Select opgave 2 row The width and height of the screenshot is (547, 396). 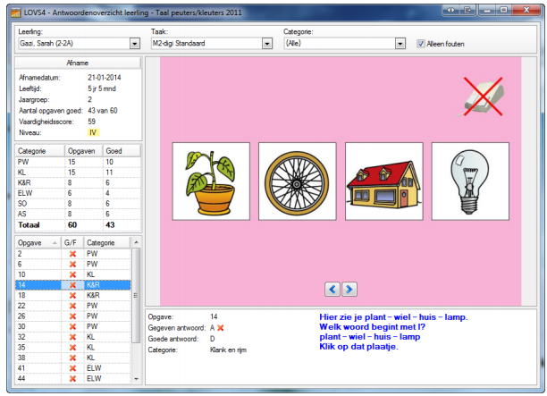[73, 254]
